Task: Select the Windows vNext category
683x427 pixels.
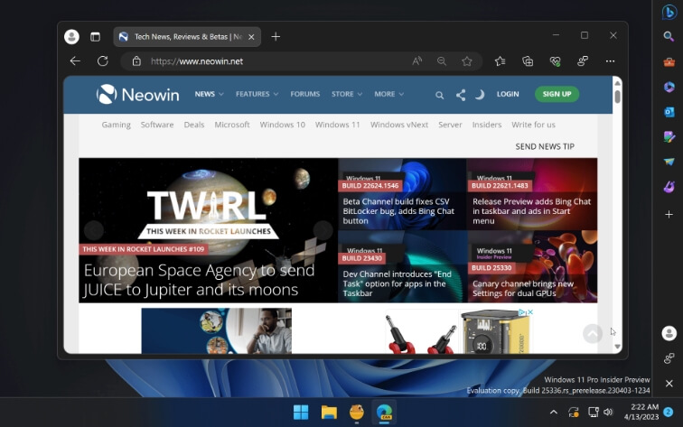Action: coord(399,125)
